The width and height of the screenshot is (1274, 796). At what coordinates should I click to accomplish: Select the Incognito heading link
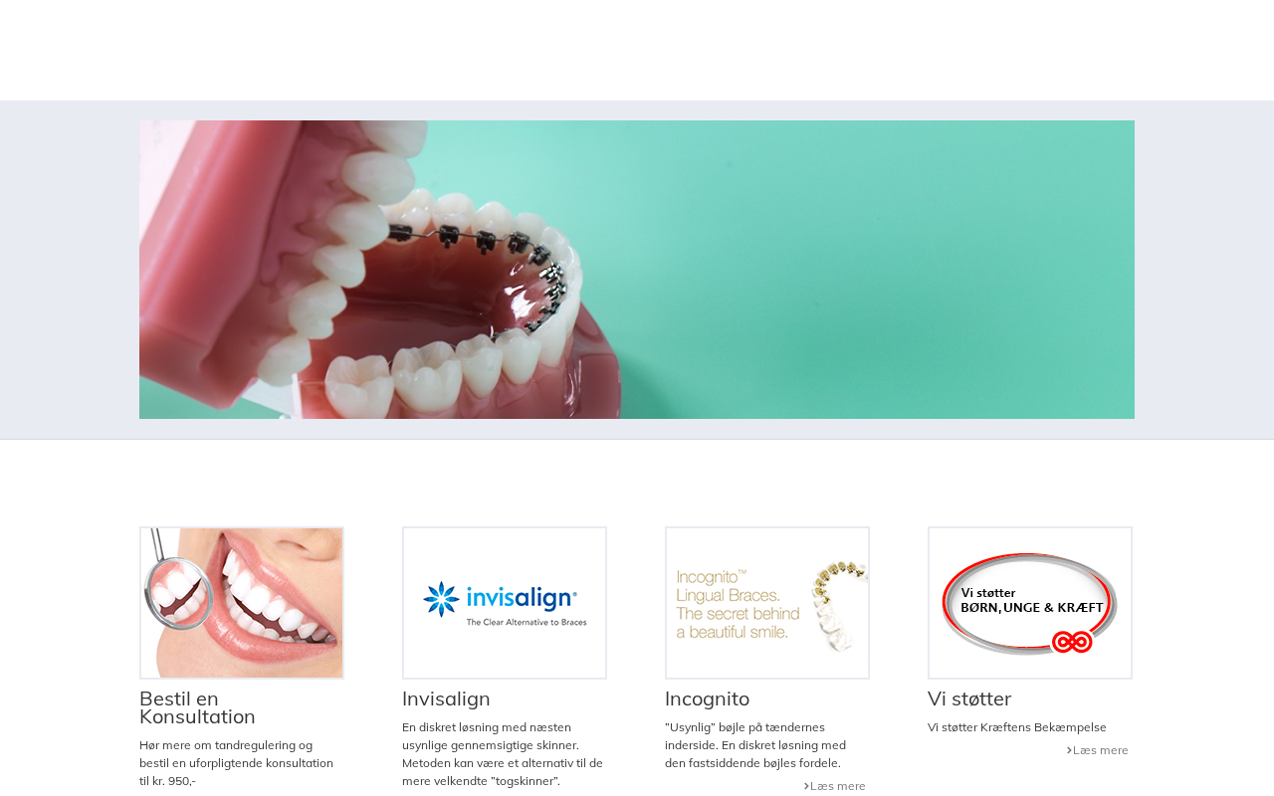coord(707,698)
